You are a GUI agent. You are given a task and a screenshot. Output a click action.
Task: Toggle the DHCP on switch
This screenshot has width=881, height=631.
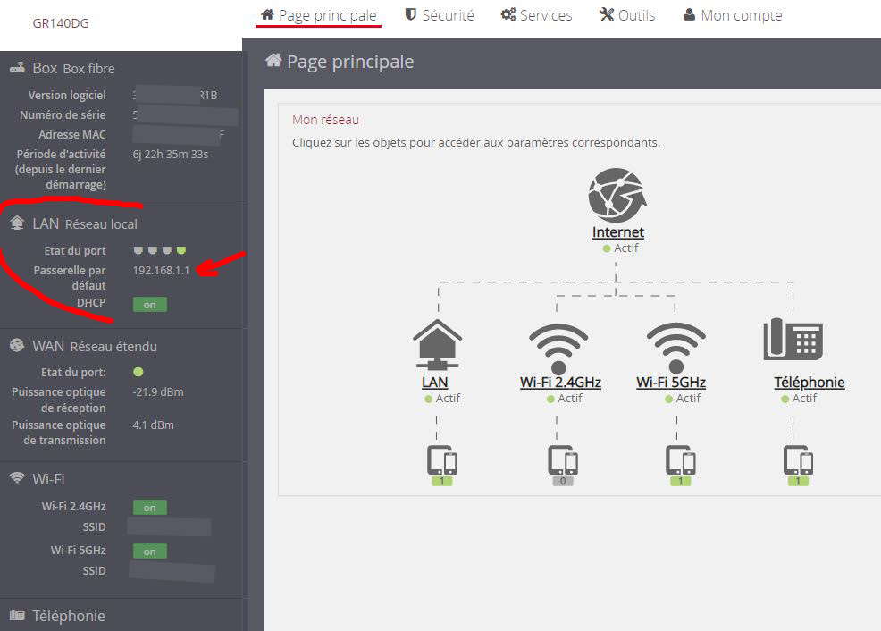[x=149, y=305]
